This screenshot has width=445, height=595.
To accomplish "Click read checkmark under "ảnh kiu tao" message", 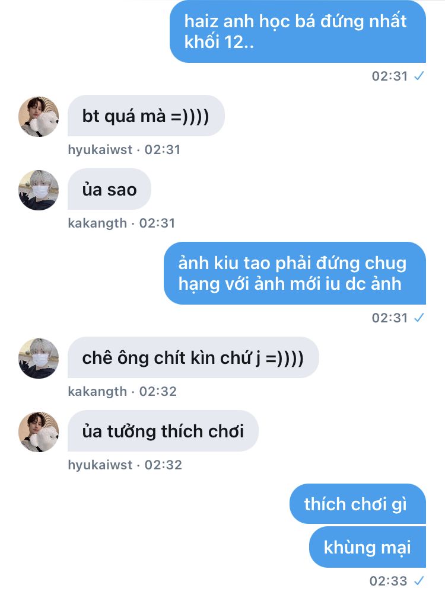I will pos(419,318).
